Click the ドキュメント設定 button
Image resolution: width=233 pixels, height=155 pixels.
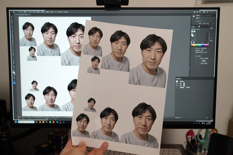[x=204, y=58]
